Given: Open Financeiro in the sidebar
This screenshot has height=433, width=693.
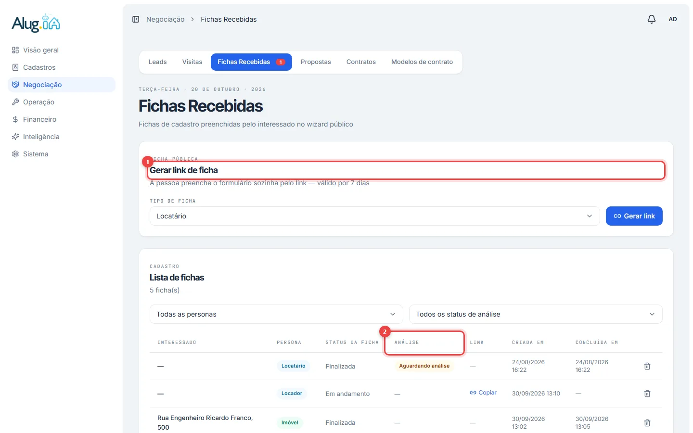Looking at the screenshot, I should point(62,119).
